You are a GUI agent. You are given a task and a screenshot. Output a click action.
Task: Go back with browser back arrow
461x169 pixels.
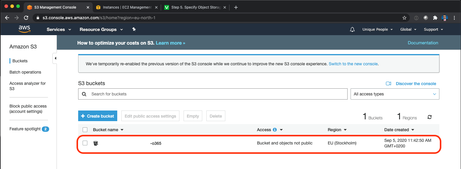pos(7,18)
